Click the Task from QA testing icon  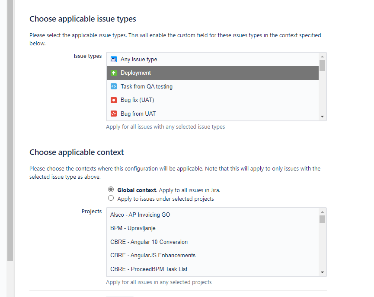coord(114,86)
